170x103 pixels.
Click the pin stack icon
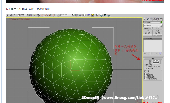tap(145, 54)
